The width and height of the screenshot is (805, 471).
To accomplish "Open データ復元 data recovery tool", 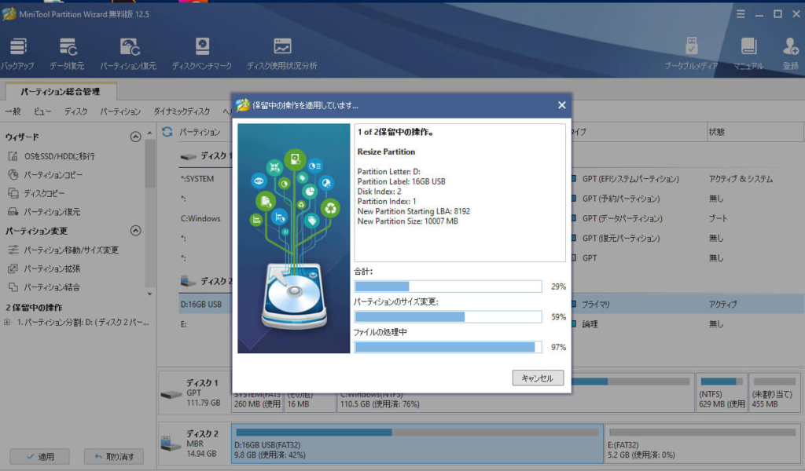I will point(68,54).
